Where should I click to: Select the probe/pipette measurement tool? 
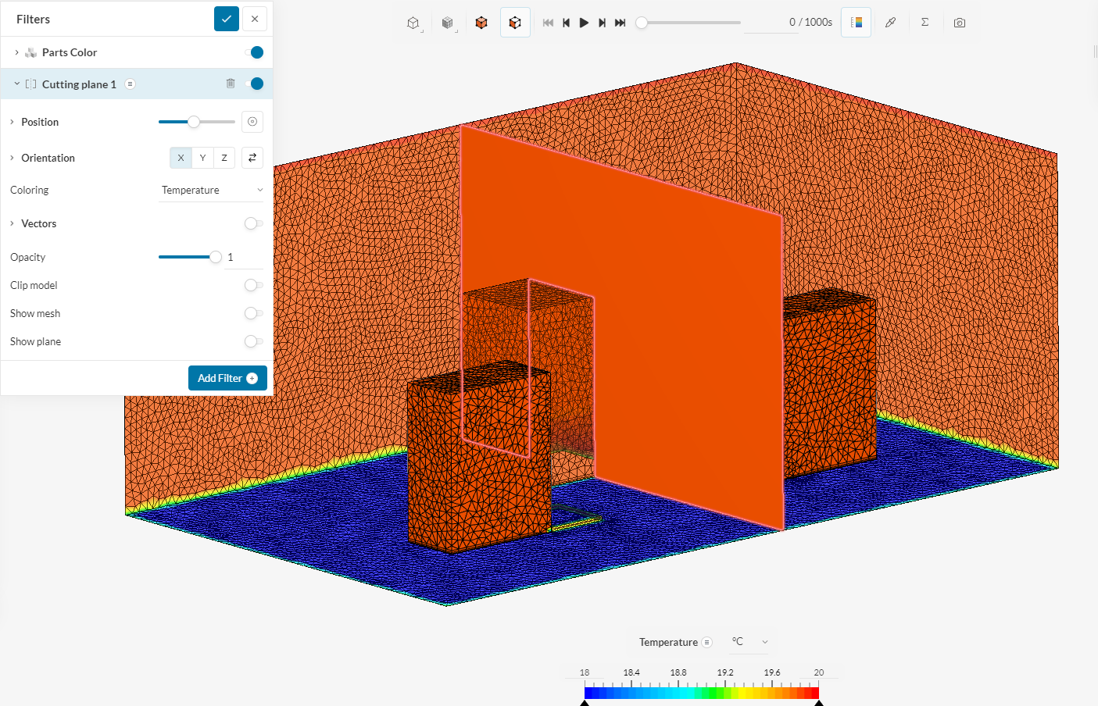point(891,23)
